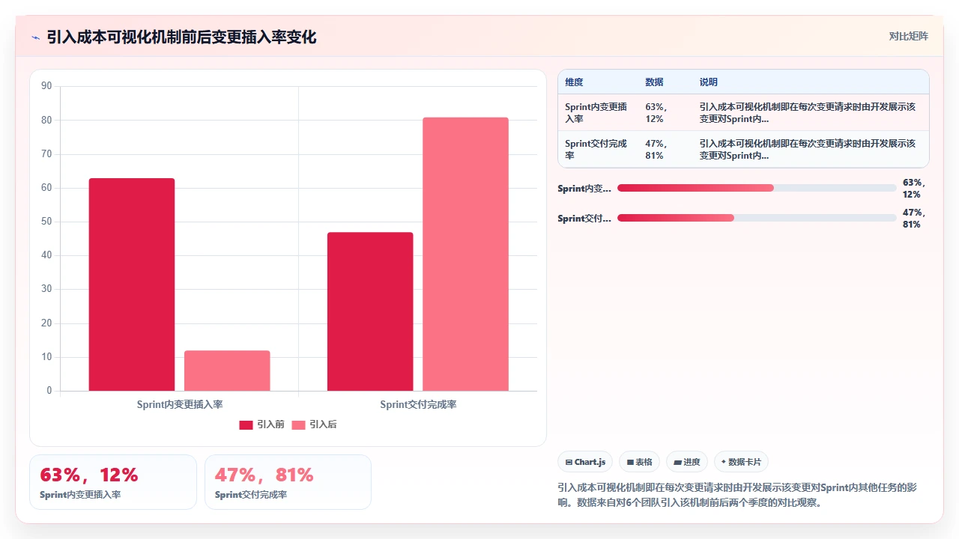This screenshot has width=959, height=539.
Task: Click the Sprint内变更插入率 table cell
Action: click(597, 113)
